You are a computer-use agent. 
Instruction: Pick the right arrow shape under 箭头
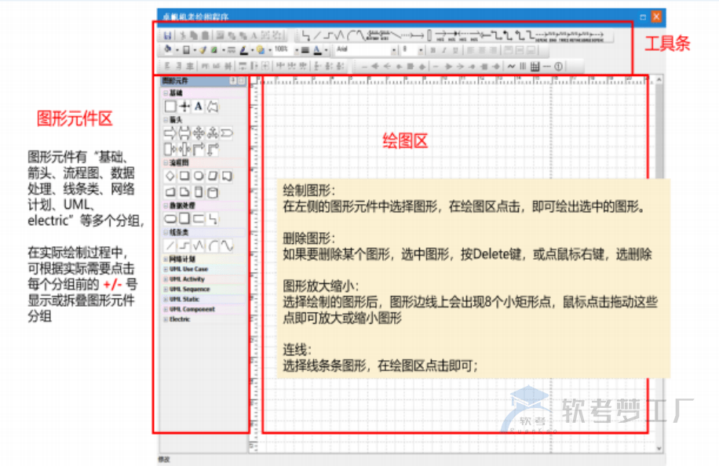pos(170,133)
